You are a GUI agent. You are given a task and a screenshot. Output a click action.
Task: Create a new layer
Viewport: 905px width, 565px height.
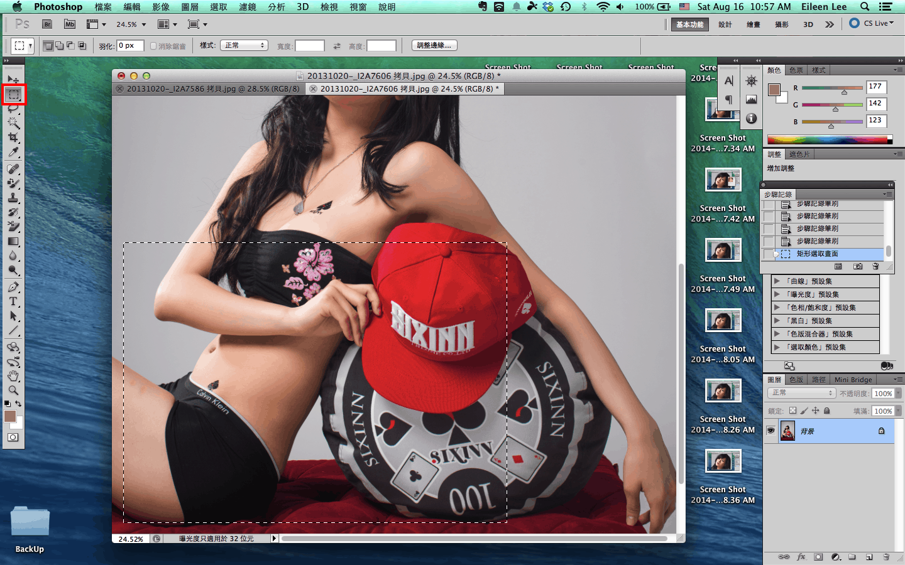(x=869, y=557)
